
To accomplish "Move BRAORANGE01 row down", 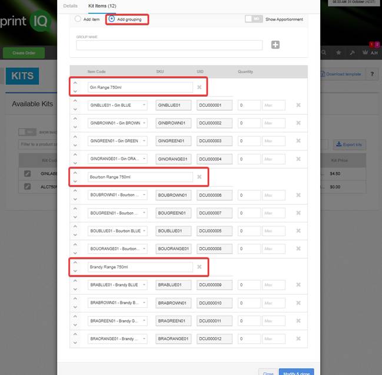I will 75,343.
